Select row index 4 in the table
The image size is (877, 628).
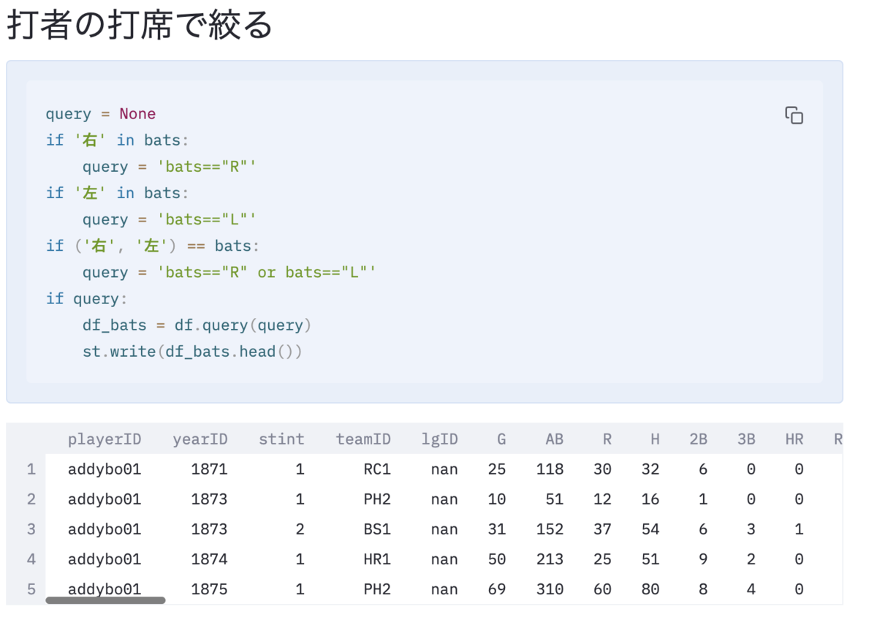click(31, 559)
